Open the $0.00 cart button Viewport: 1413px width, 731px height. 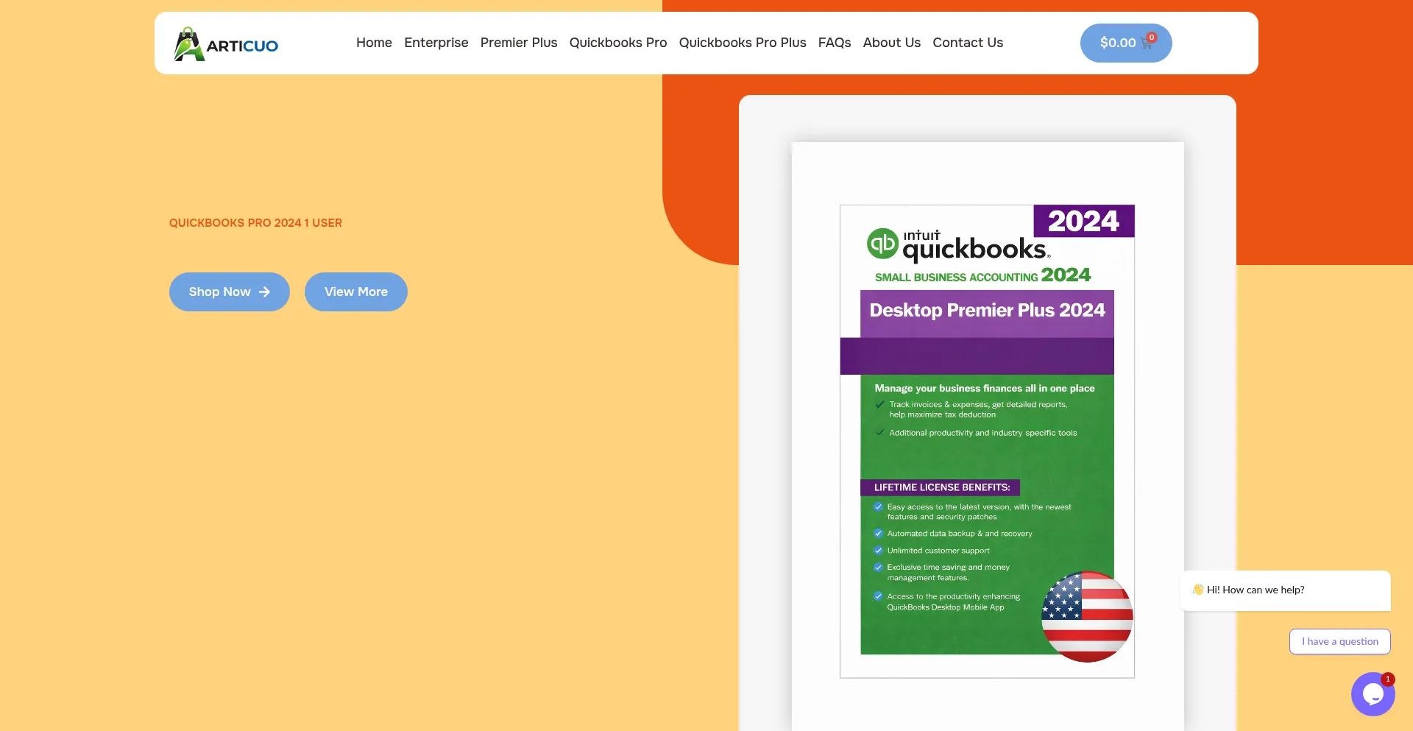coord(1126,43)
